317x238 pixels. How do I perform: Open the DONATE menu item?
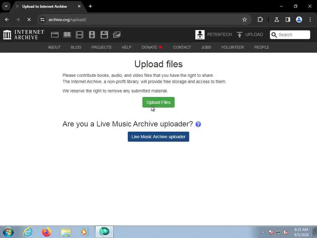click(152, 47)
